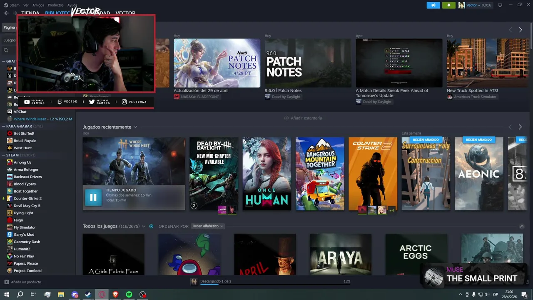Viewport: 533px width, 300px height.
Task: Click the Devil May Cry 5 icon
Action: [x=10, y=206]
